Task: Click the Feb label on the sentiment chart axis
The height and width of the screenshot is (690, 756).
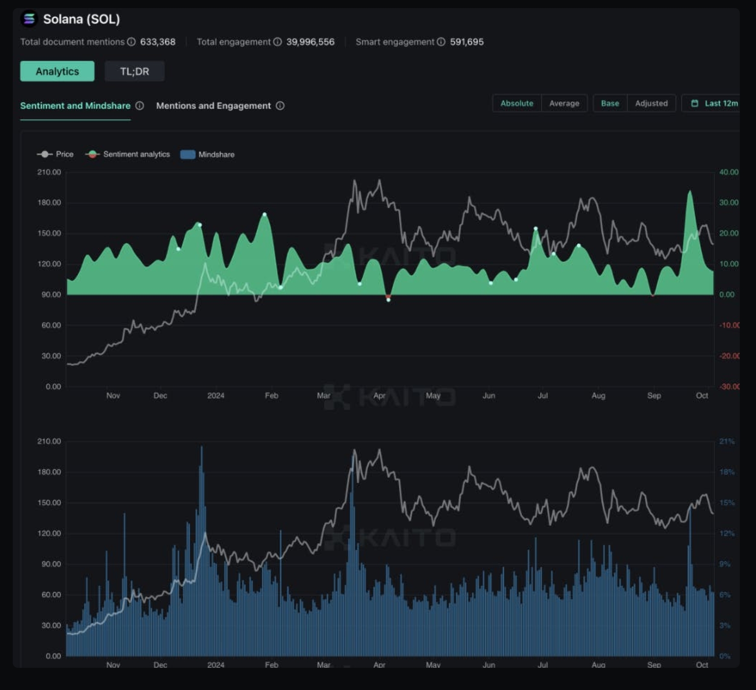Action: (x=271, y=396)
